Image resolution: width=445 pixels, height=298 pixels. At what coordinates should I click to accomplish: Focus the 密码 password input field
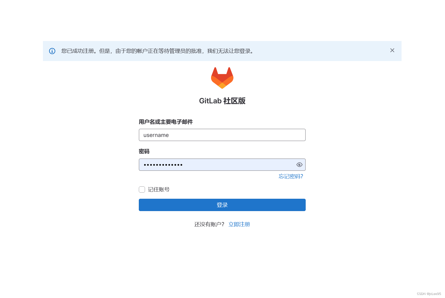[222, 165]
